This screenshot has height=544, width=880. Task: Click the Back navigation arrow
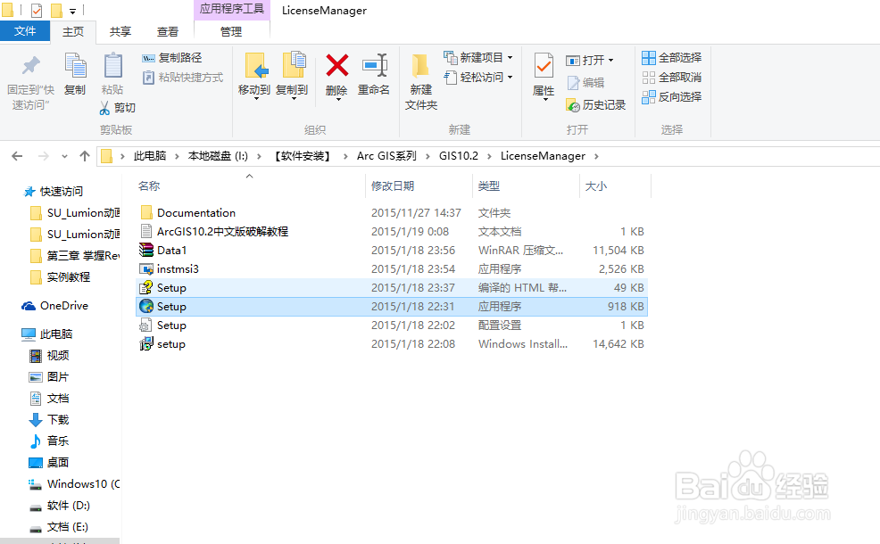tap(17, 156)
